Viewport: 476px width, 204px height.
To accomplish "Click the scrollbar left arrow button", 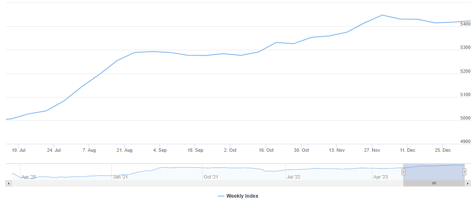I will (8, 183).
